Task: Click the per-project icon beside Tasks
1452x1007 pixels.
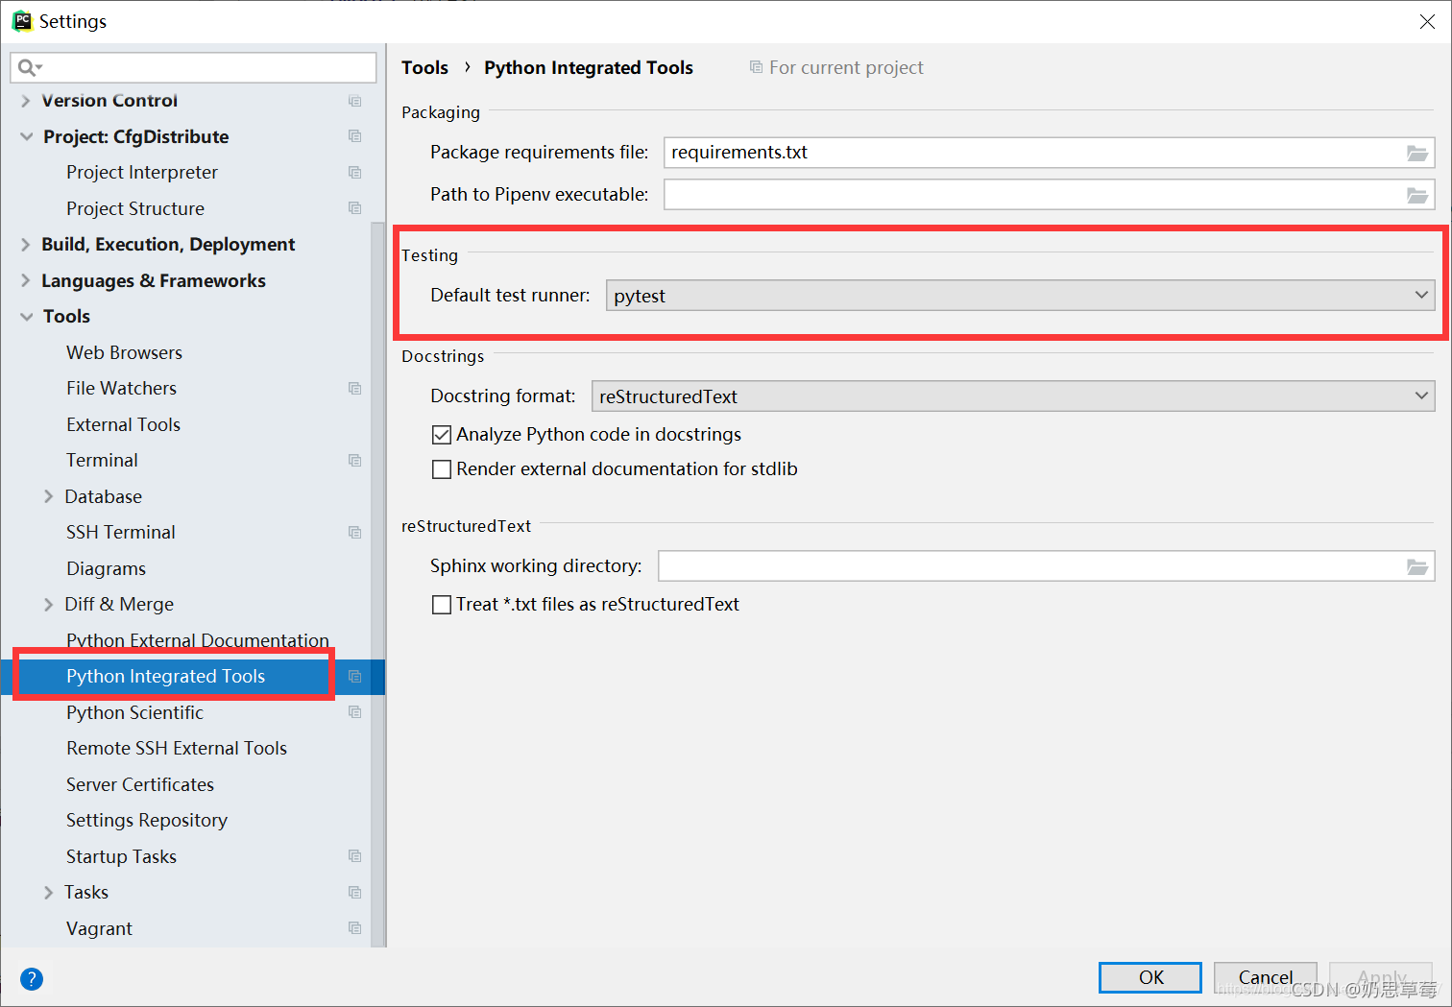Action: coord(354,893)
